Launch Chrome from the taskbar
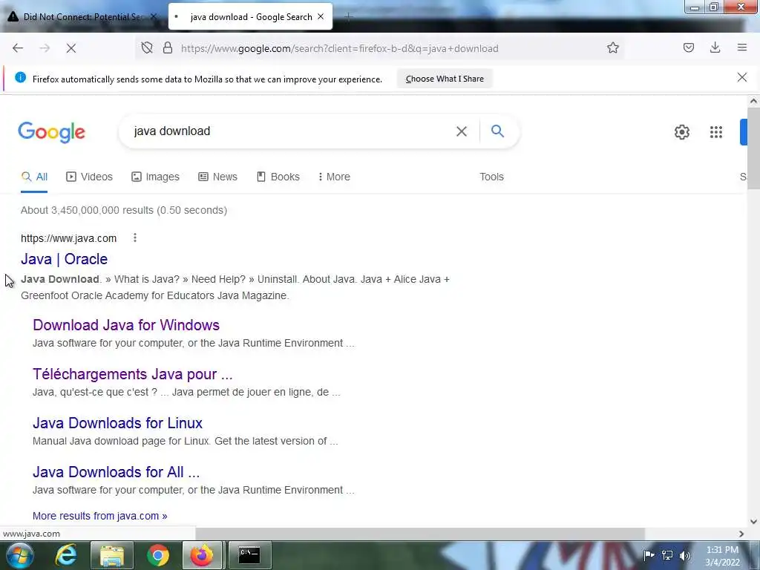 [x=158, y=555]
